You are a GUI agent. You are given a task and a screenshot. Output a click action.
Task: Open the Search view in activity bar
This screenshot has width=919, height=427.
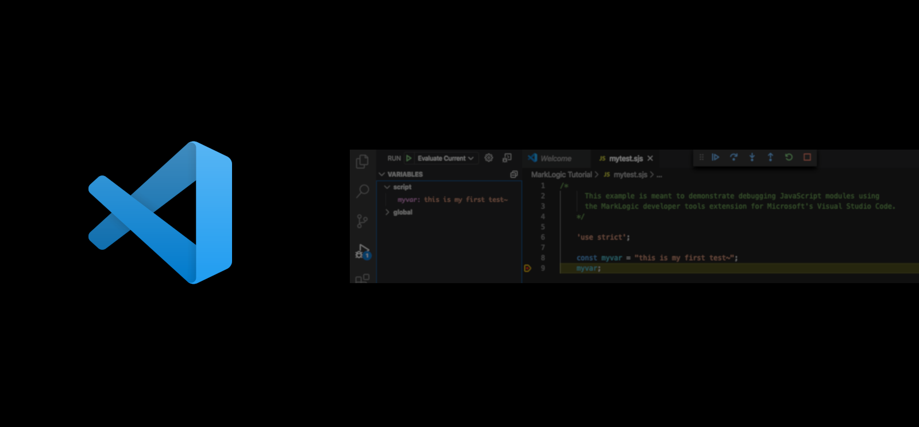coord(362,191)
